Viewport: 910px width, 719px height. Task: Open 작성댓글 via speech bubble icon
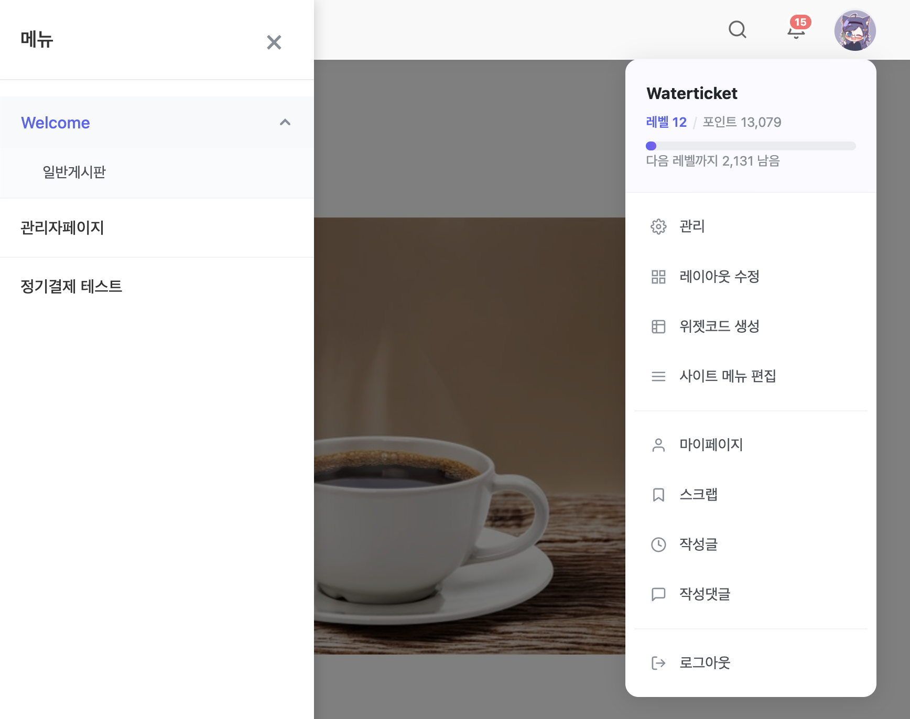pos(658,594)
